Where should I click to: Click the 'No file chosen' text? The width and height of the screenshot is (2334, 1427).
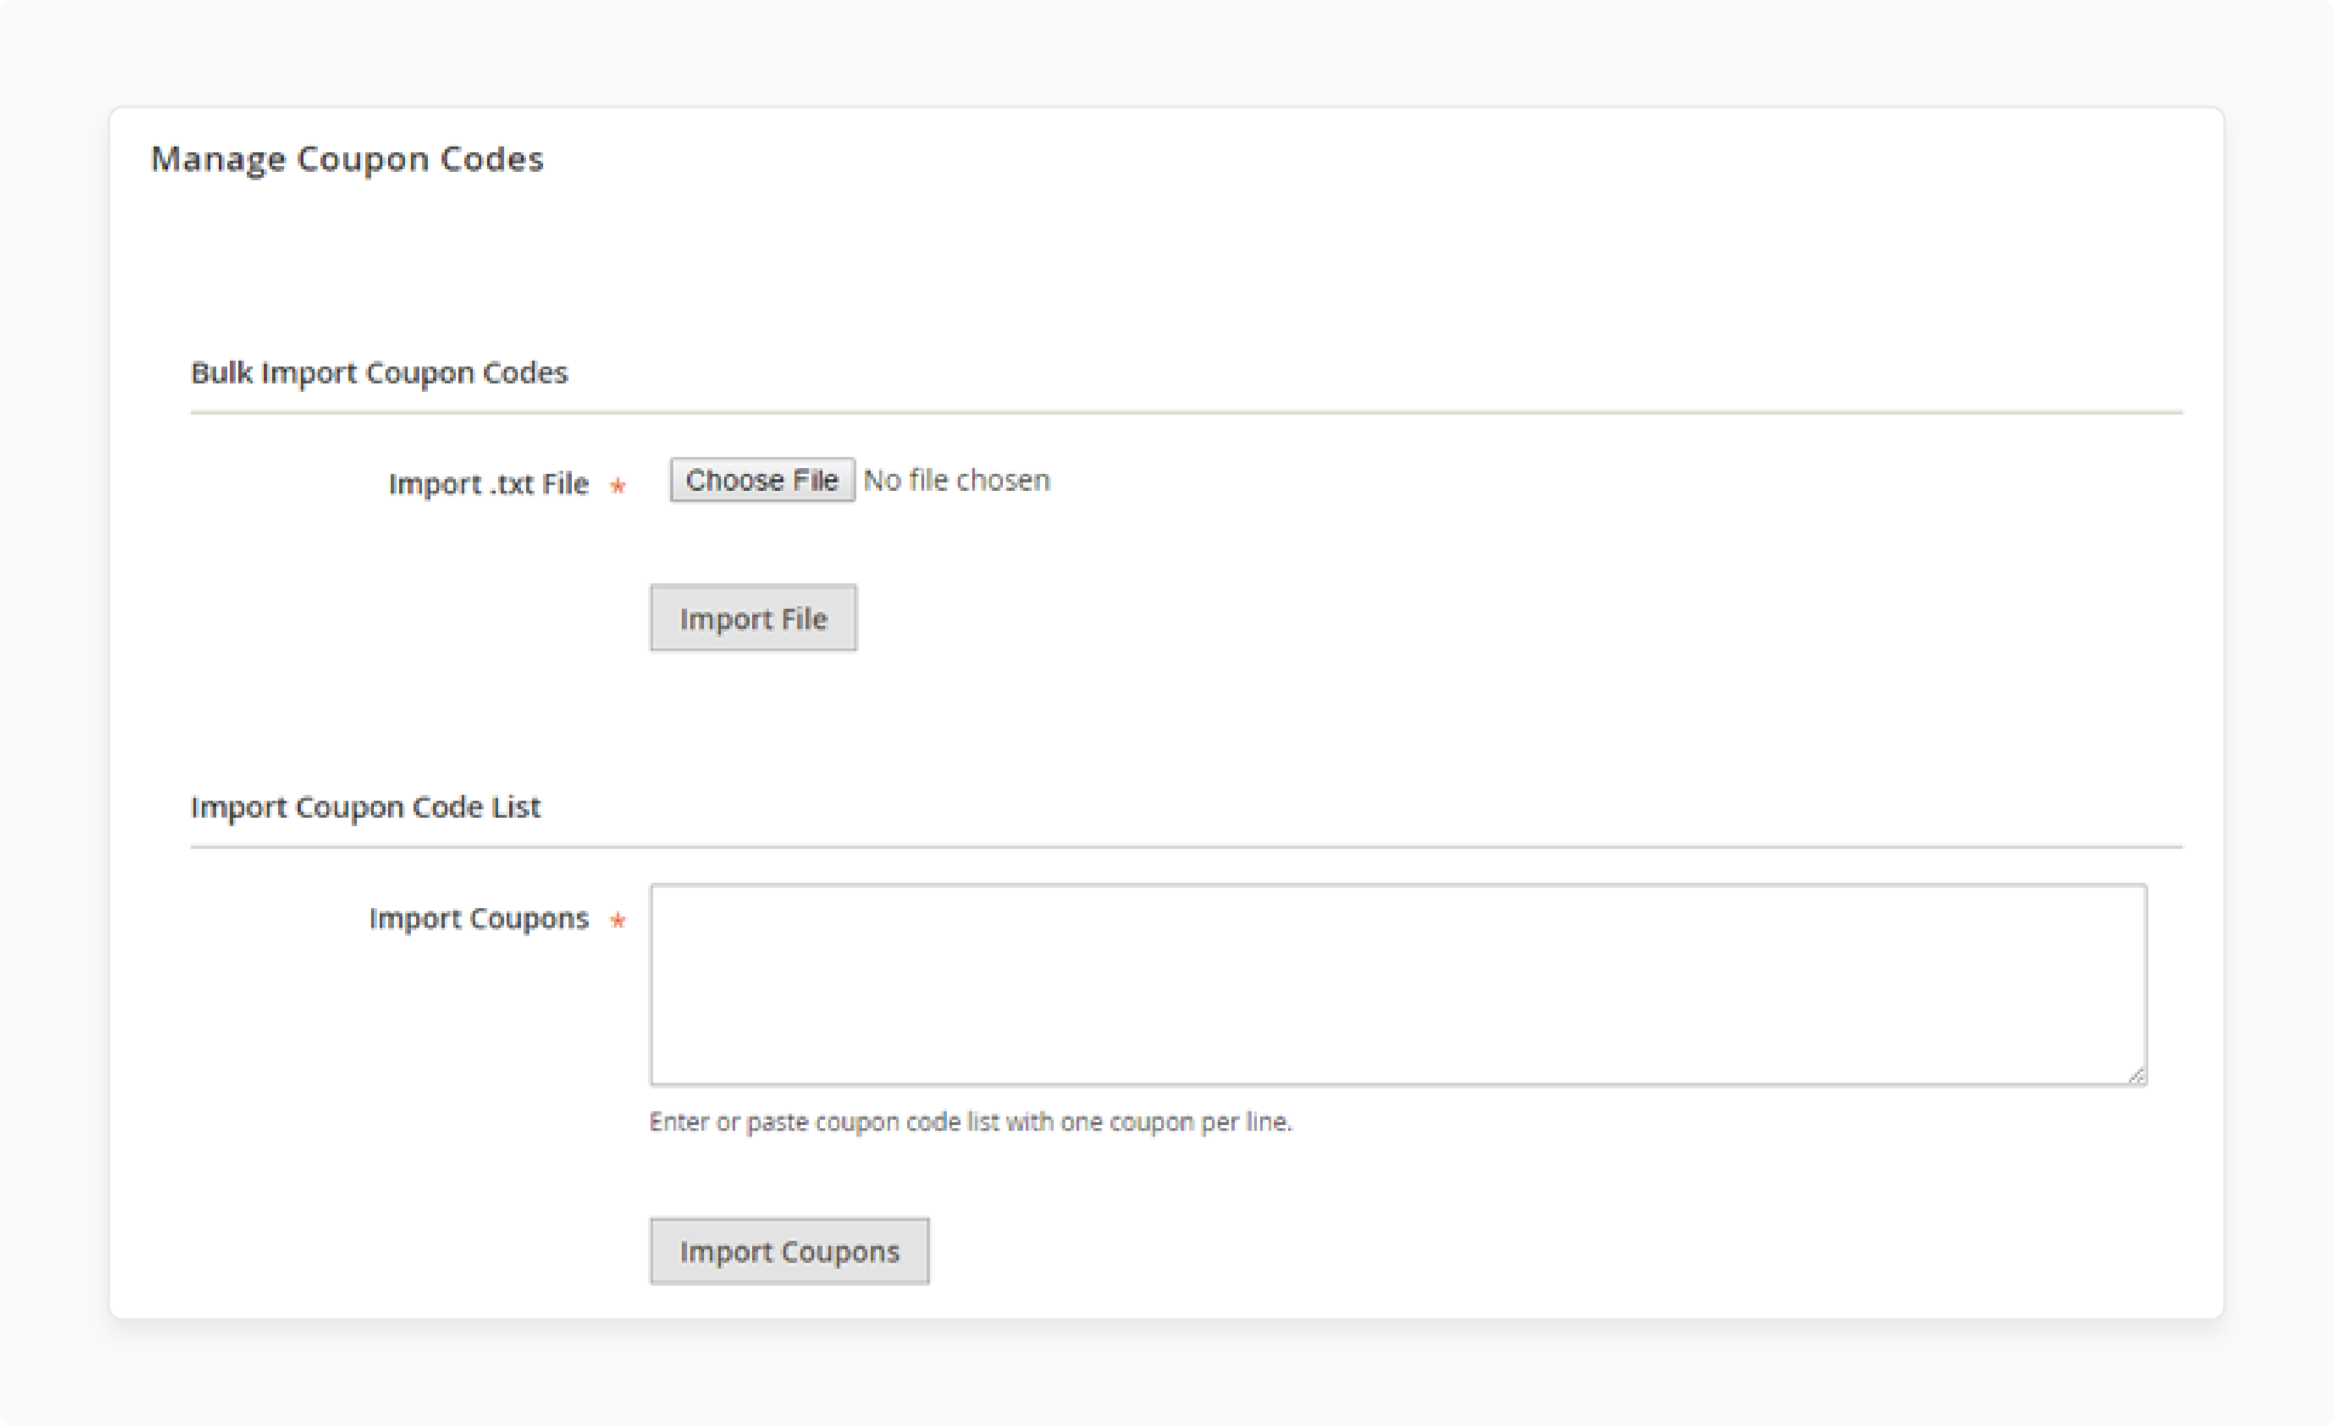click(x=957, y=480)
